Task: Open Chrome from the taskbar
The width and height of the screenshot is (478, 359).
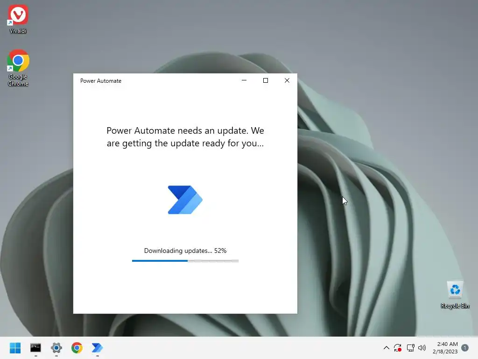Action: (77, 348)
